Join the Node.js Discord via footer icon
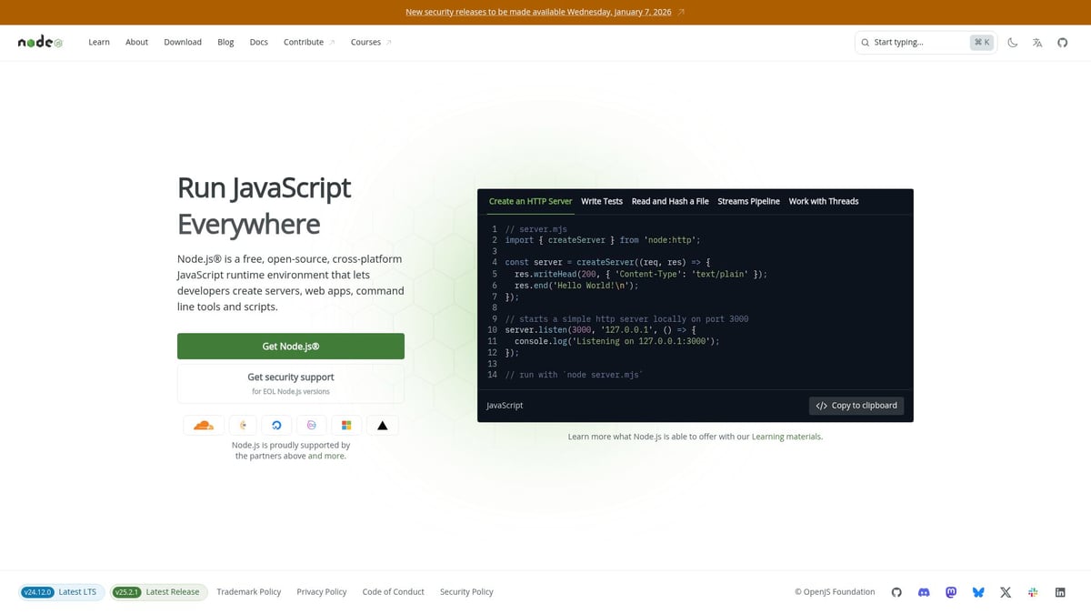The width and height of the screenshot is (1091, 614). [x=924, y=592]
